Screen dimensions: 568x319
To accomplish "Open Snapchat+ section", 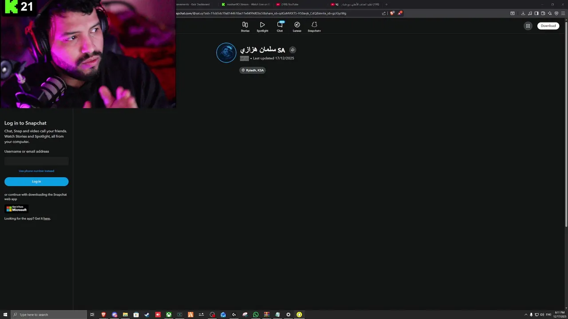I will [314, 27].
